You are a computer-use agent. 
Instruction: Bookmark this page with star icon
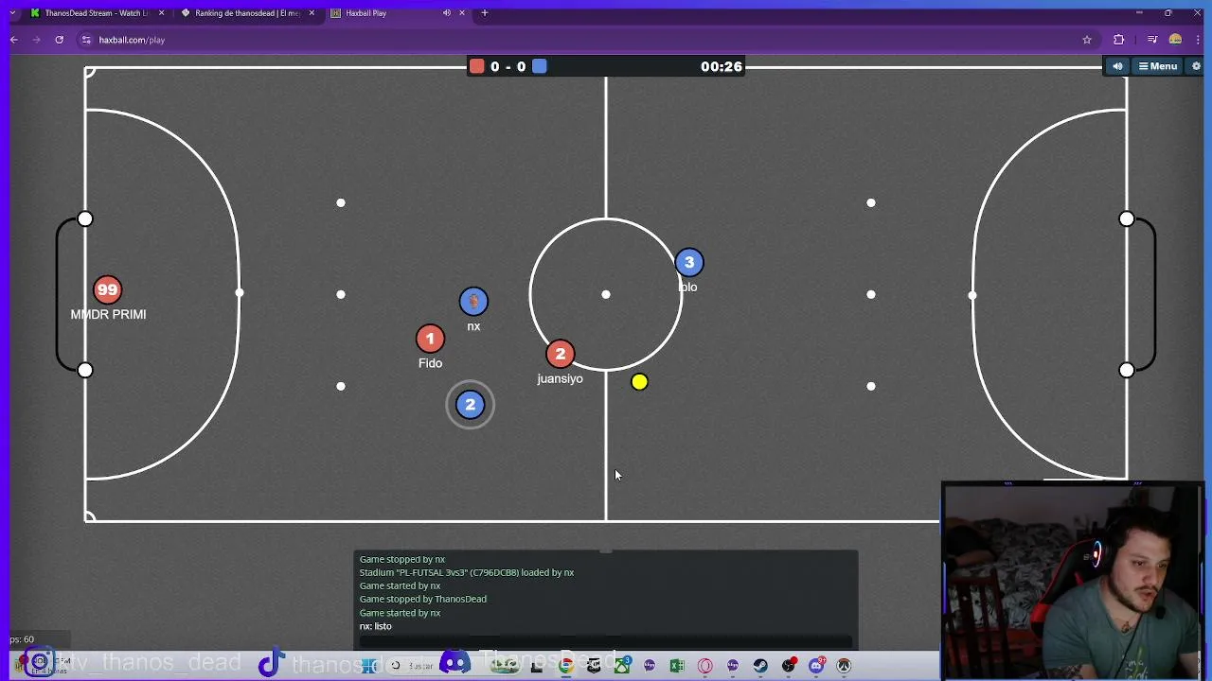coord(1087,40)
